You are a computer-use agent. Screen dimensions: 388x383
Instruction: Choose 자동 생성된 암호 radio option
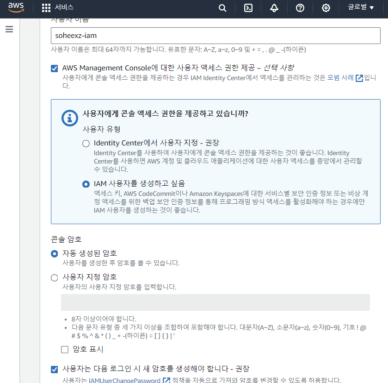point(54,254)
